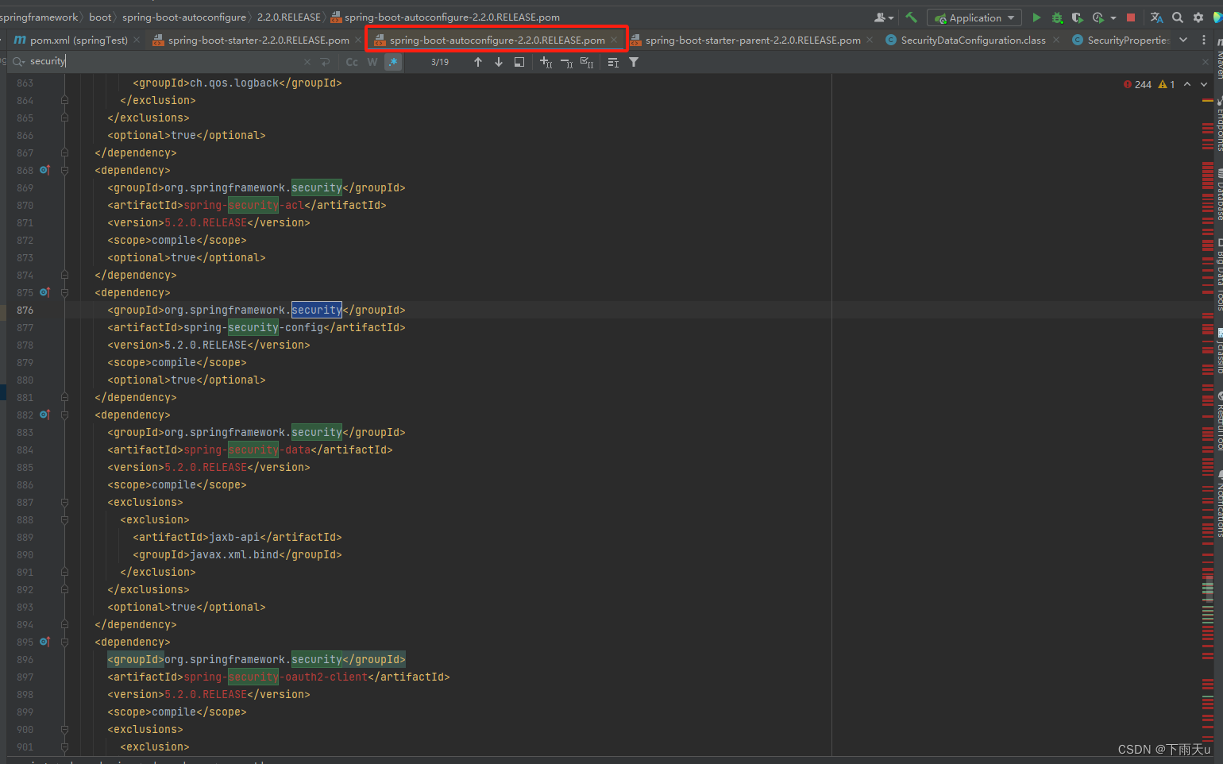The height and width of the screenshot is (764, 1223).
Task: Run the Application configuration
Action: point(1036,17)
